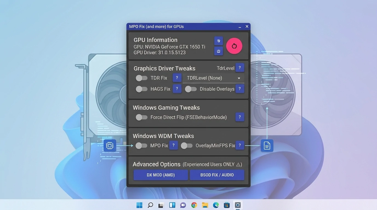This screenshot has height=210, width=377.
Task: Open the help button for Force Direct Flip
Action: click(240, 117)
